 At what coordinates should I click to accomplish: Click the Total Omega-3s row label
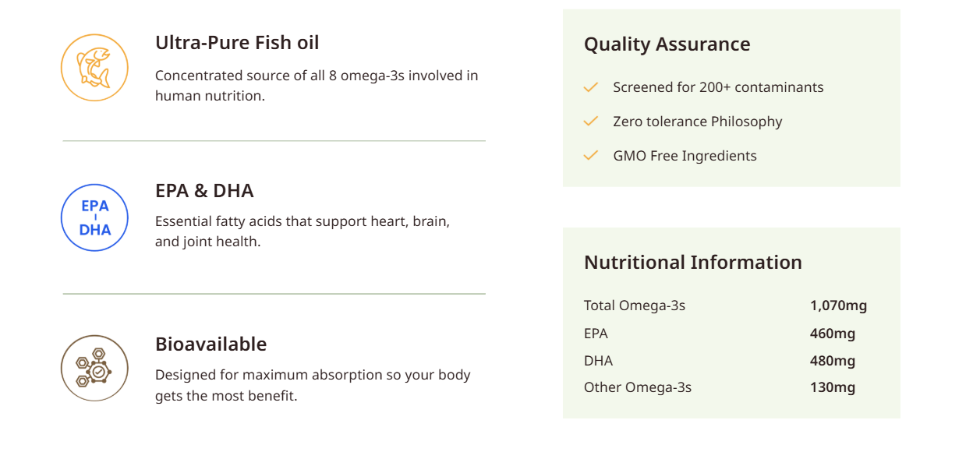click(635, 305)
